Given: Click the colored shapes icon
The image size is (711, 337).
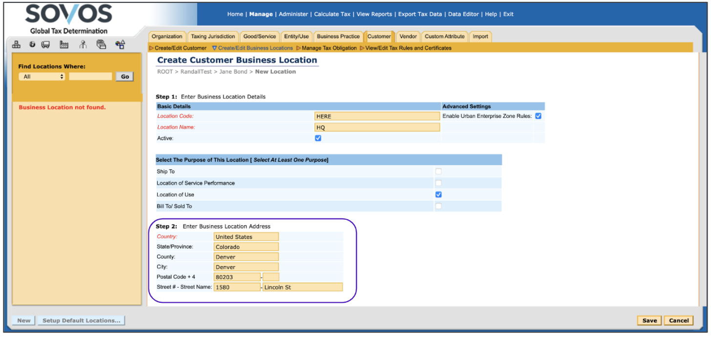Looking at the screenshot, I should tap(120, 44).
